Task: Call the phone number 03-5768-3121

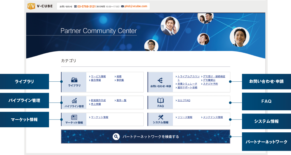Action: point(86,7)
